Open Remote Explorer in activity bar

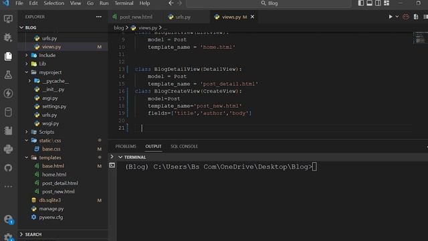click(8, 19)
